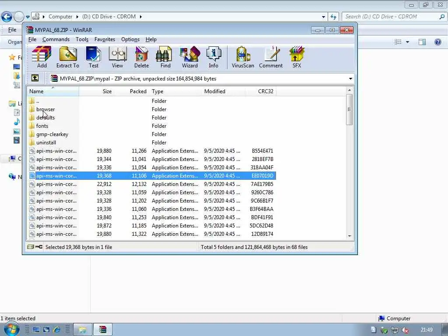Image resolution: width=448 pixels, height=336 pixels.
Task: Go up one folder level in WinRAR
Action: [x=35, y=78]
